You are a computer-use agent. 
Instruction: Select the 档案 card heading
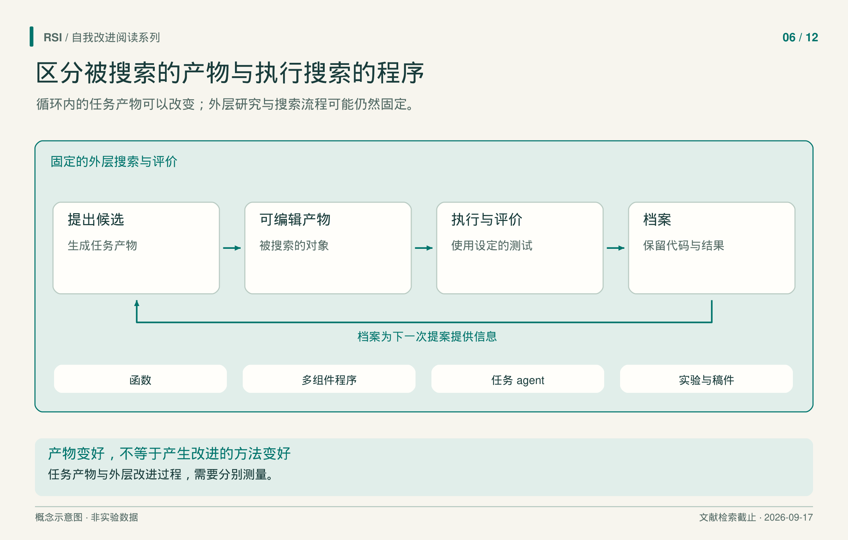coord(657,220)
